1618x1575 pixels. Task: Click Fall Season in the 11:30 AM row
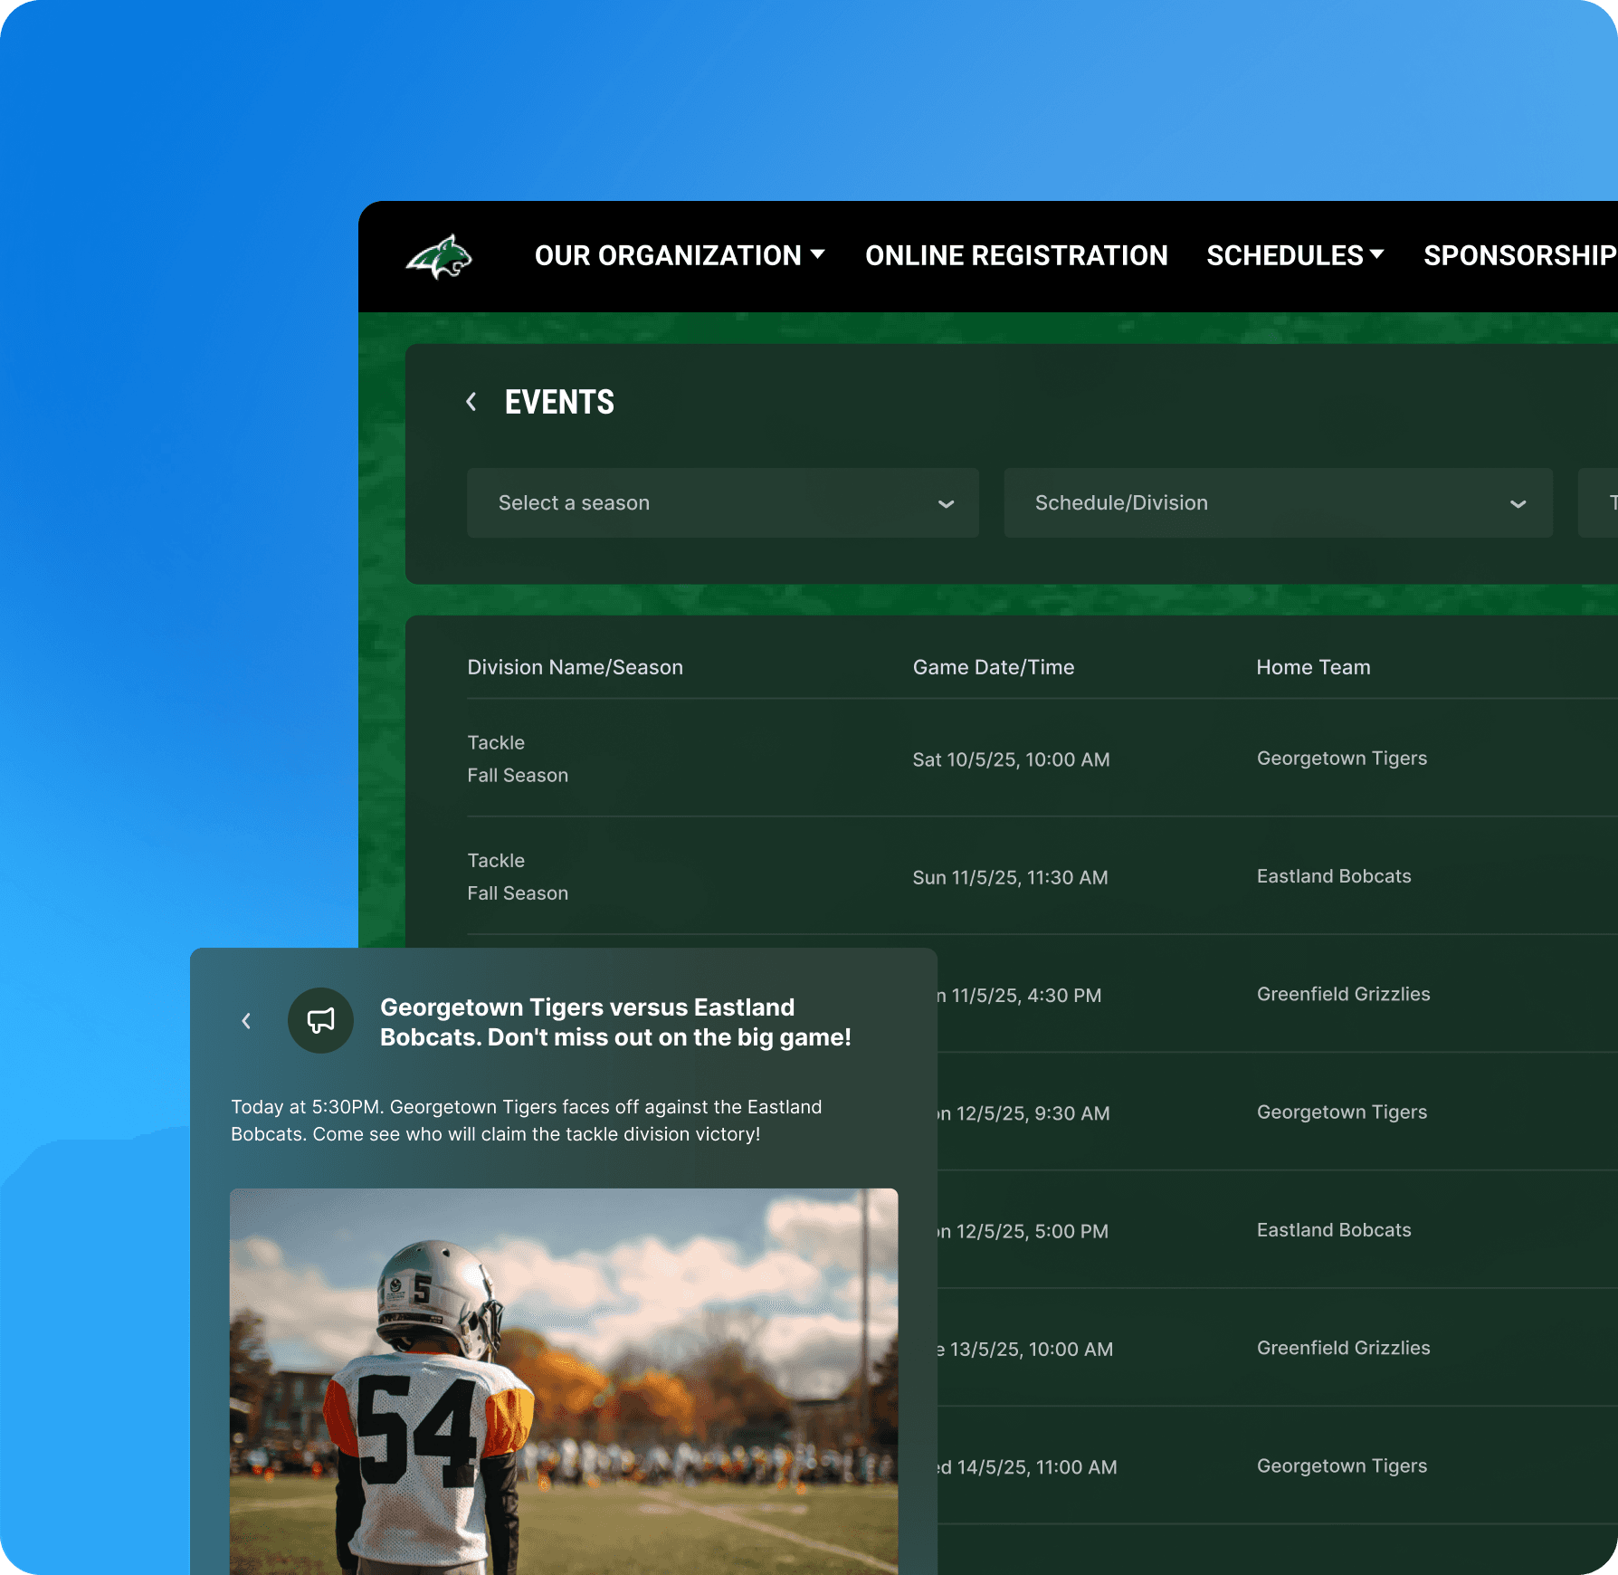point(518,893)
